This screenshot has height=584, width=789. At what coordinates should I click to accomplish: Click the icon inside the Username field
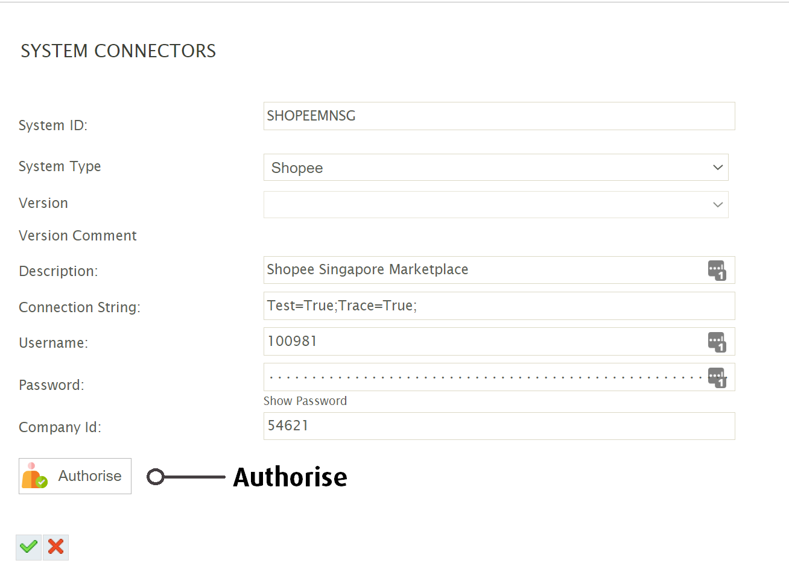point(717,342)
